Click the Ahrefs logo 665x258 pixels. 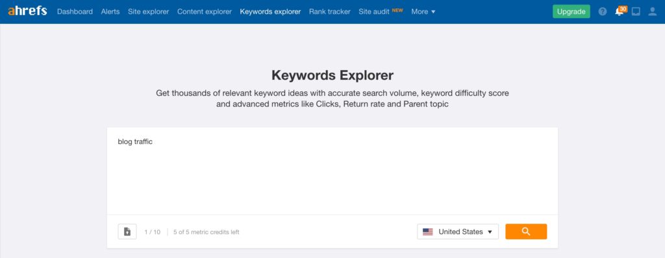tap(27, 11)
